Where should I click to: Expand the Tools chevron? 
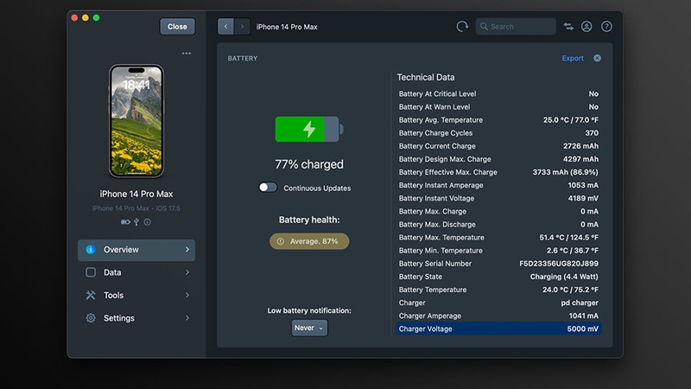click(x=187, y=295)
